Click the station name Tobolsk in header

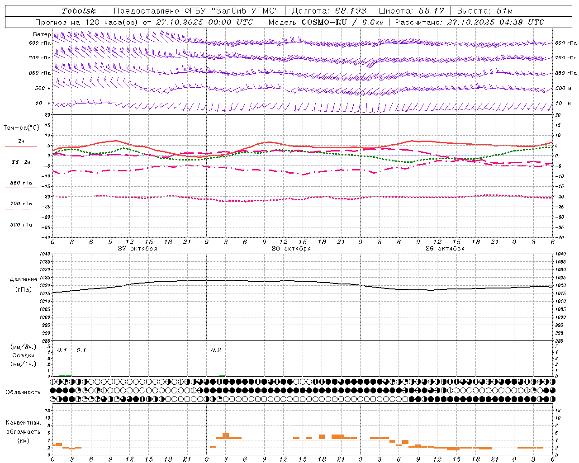[x=79, y=11]
